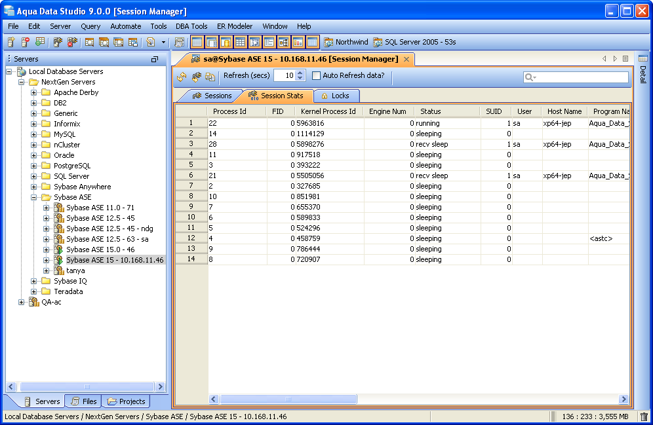653x425 pixels.
Task: Open the Automate menu
Action: click(126, 26)
